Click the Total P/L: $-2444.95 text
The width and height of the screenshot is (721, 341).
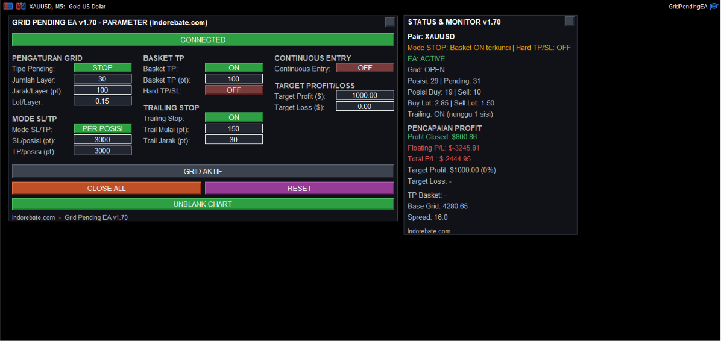[x=439, y=159]
